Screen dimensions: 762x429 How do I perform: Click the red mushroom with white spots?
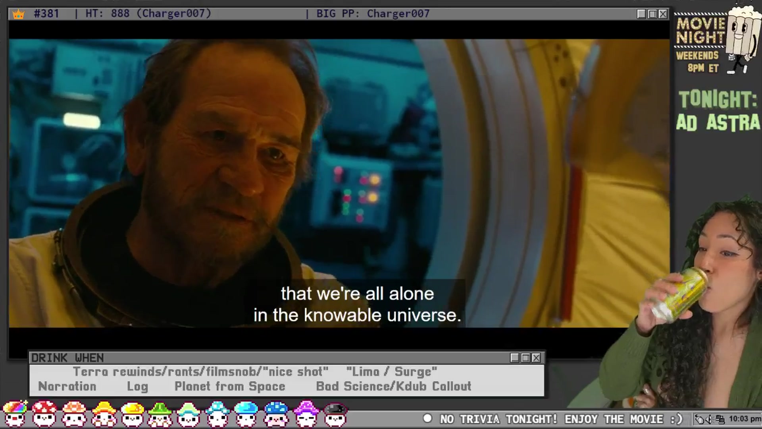44,414
